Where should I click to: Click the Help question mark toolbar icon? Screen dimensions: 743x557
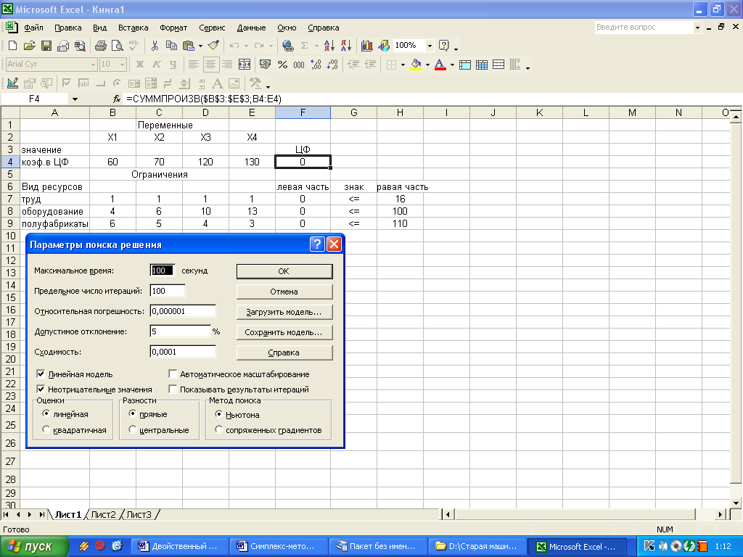coord(443,46)
